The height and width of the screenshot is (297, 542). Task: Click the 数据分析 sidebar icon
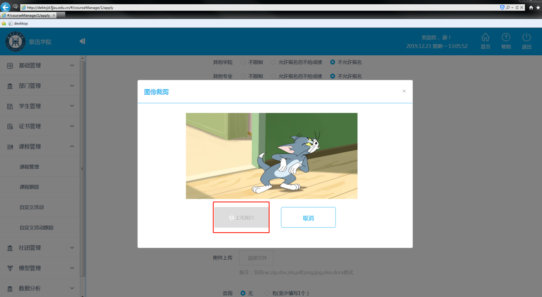click(x=10, y=288)
